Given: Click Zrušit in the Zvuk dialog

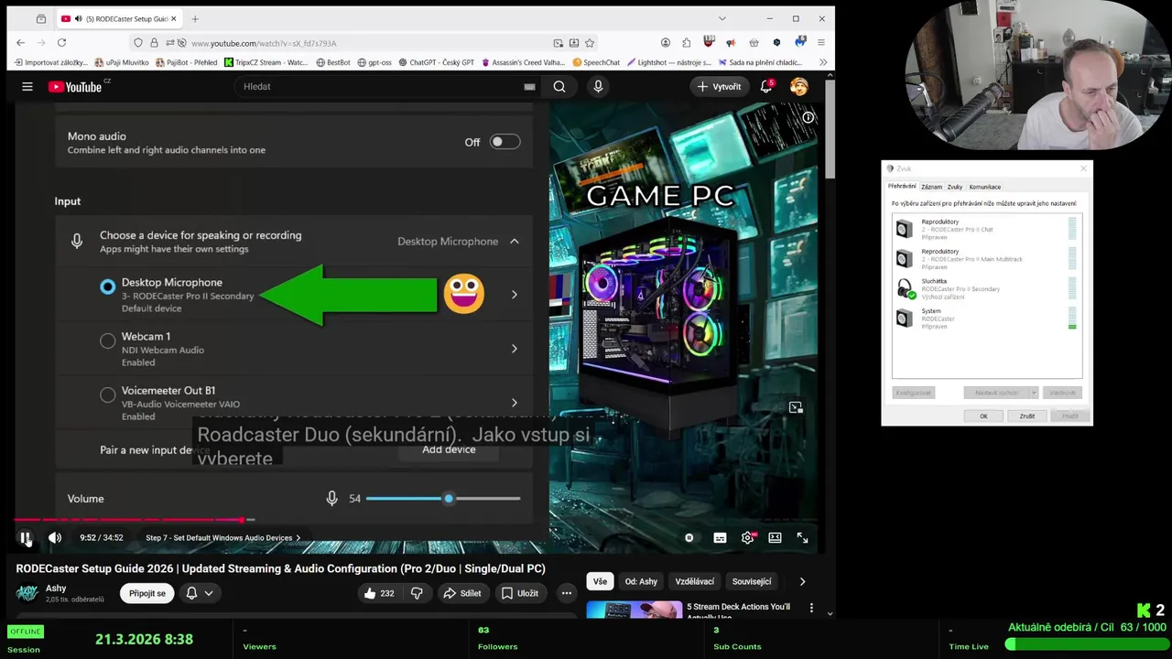Looking at the screenshot, I should pos(1027,416).
